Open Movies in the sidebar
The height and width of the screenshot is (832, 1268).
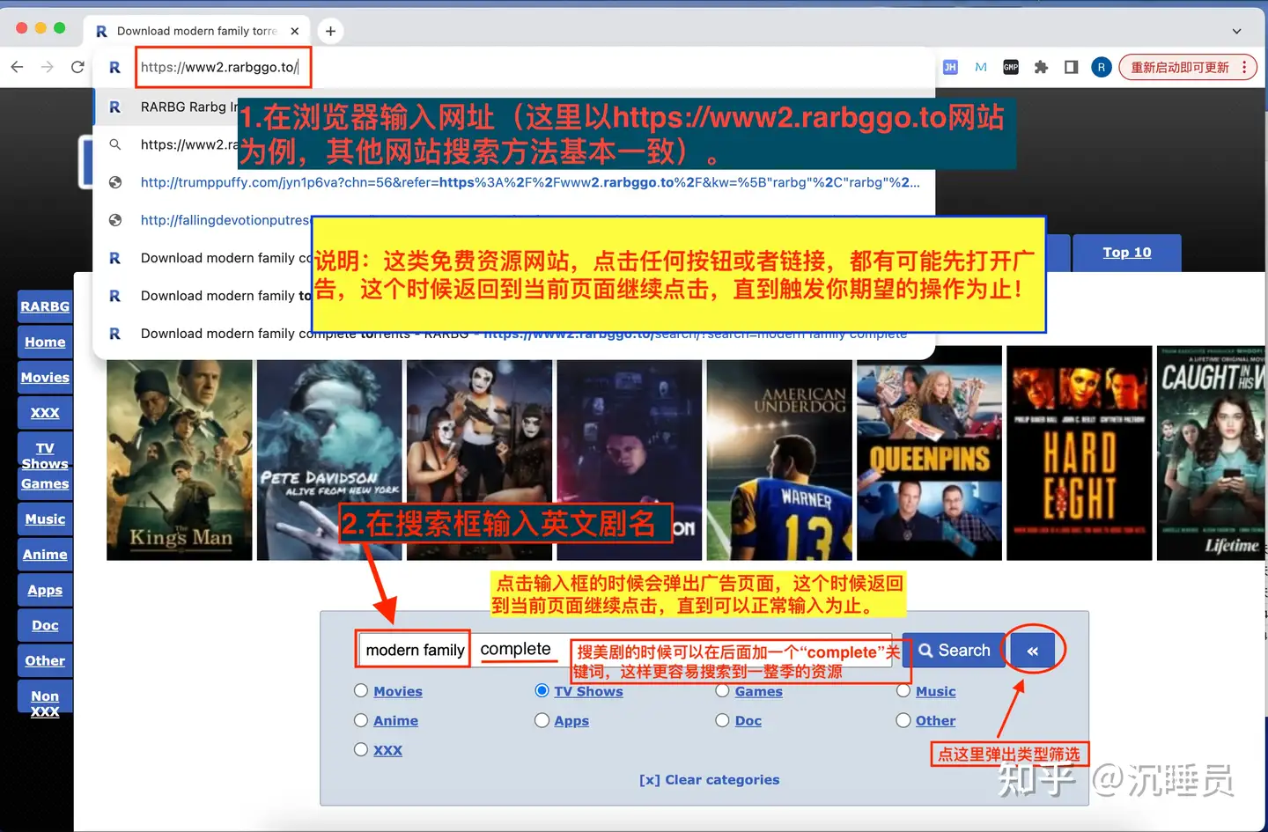(x=45, y=377)
